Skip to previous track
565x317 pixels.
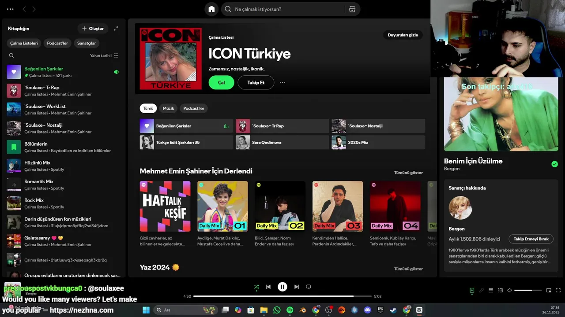click(268, 287)
